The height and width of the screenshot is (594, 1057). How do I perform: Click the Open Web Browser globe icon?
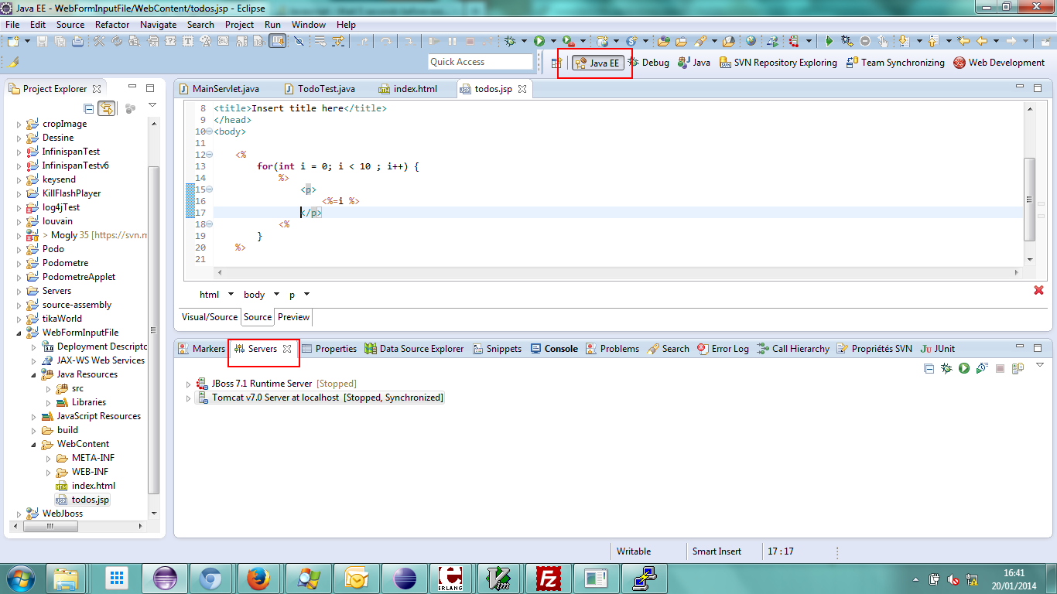[751, 40]
